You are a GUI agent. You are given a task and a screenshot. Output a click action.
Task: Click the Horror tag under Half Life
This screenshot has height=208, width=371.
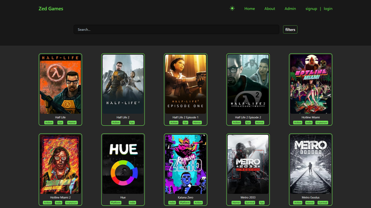(72, 123)
